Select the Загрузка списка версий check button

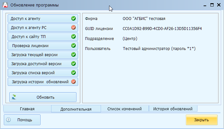[43, 73]
